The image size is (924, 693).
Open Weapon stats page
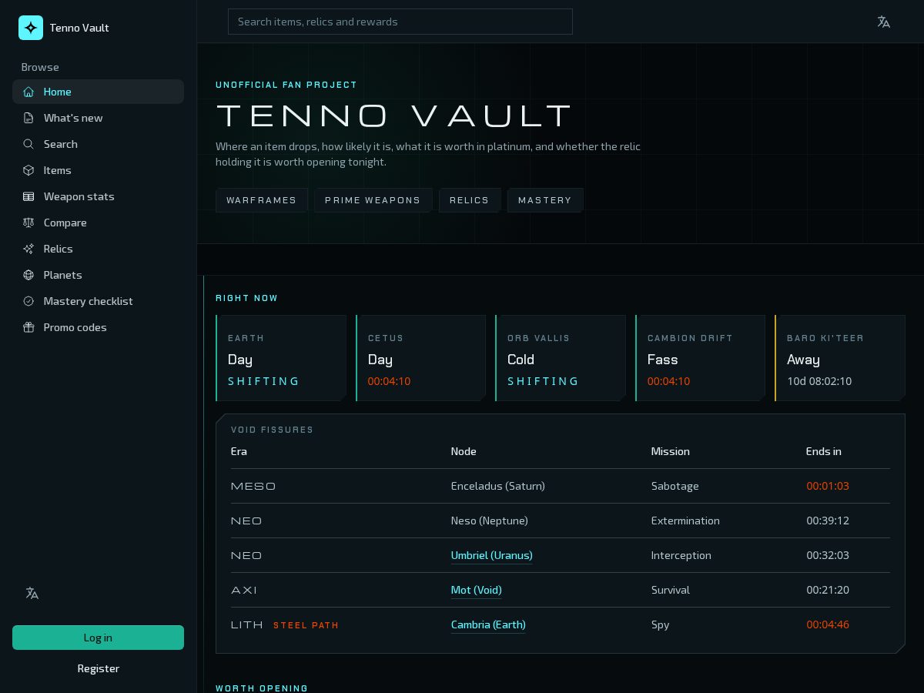pyautogui.click(x=98, y=196)
